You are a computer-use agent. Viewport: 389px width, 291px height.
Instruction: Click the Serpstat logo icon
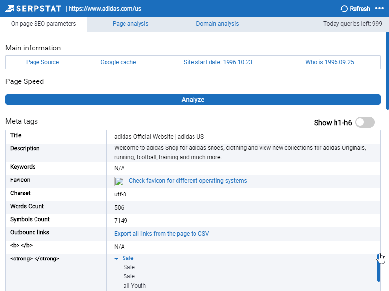click(x=10, y=9)
